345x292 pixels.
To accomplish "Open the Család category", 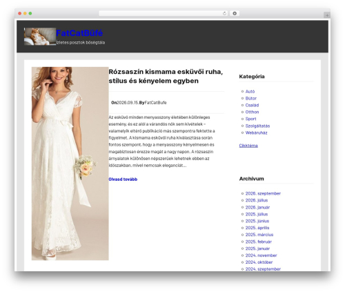I will pyautogui.click(x=252, y=105).
